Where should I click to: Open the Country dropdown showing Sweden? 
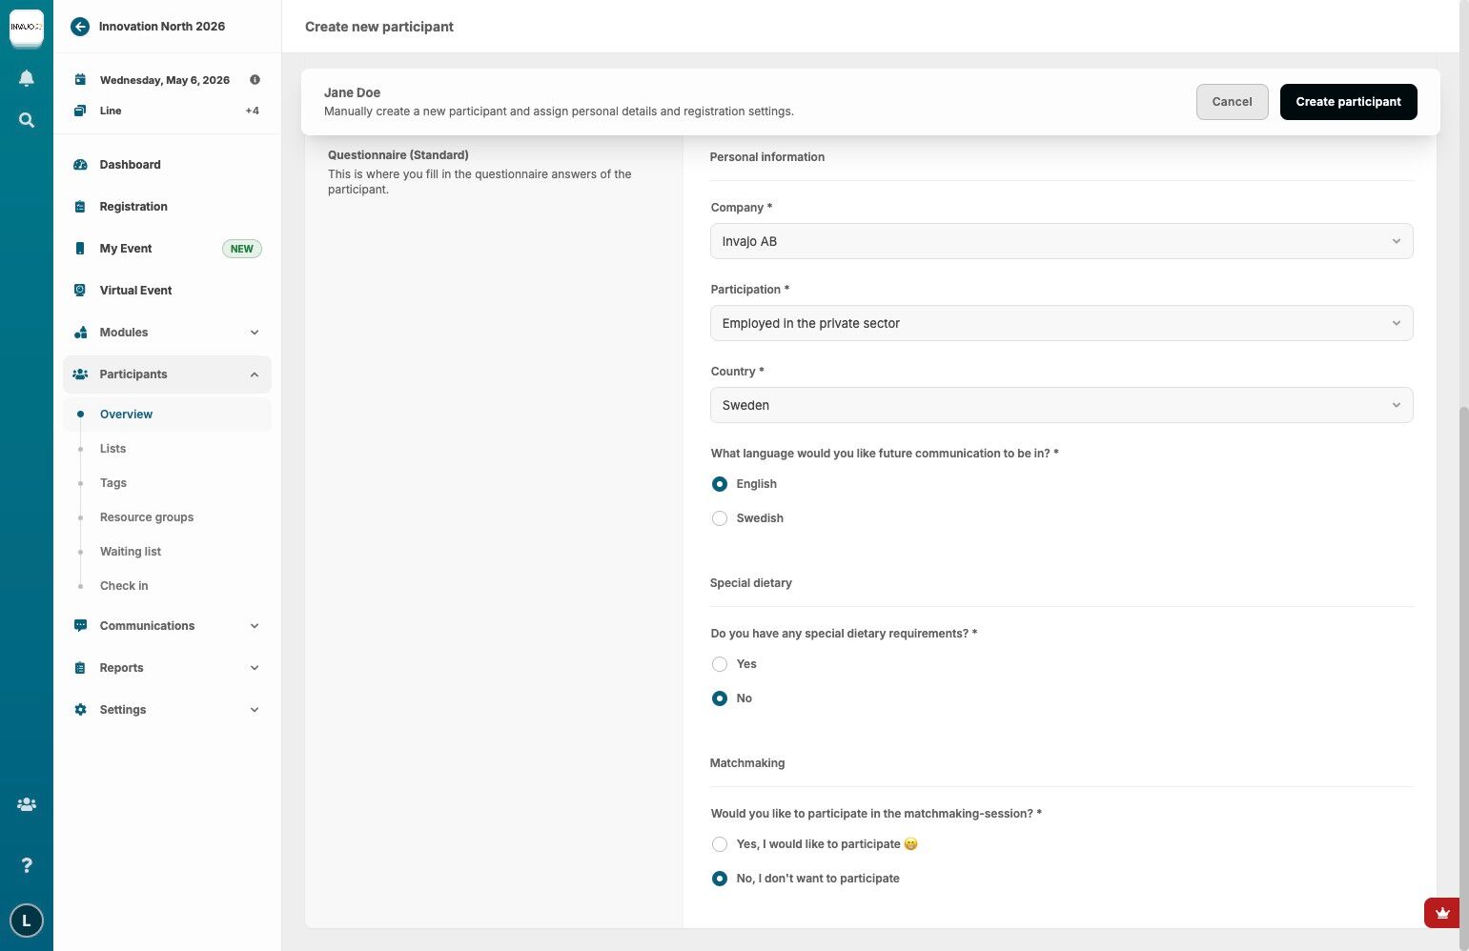(1061, 405)
